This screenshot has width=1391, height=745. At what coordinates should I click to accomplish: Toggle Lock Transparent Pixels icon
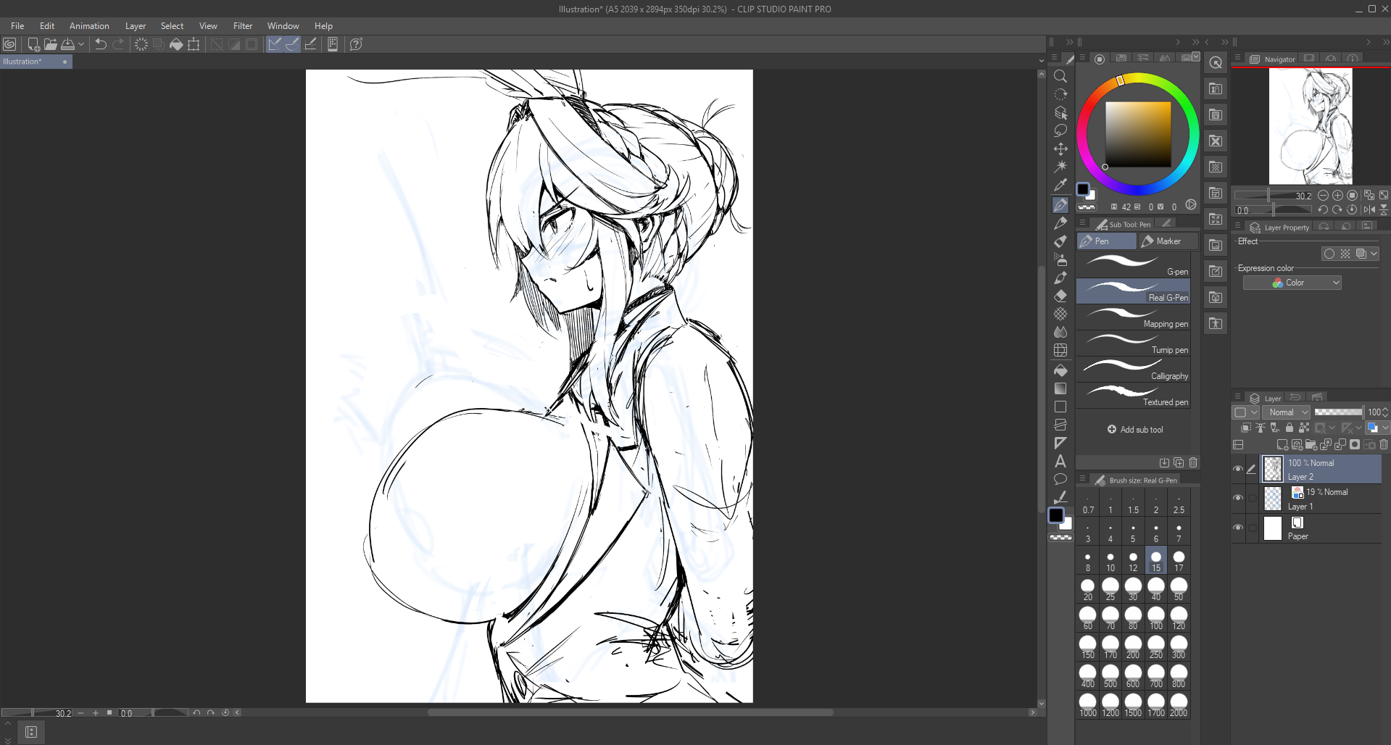1304,428
